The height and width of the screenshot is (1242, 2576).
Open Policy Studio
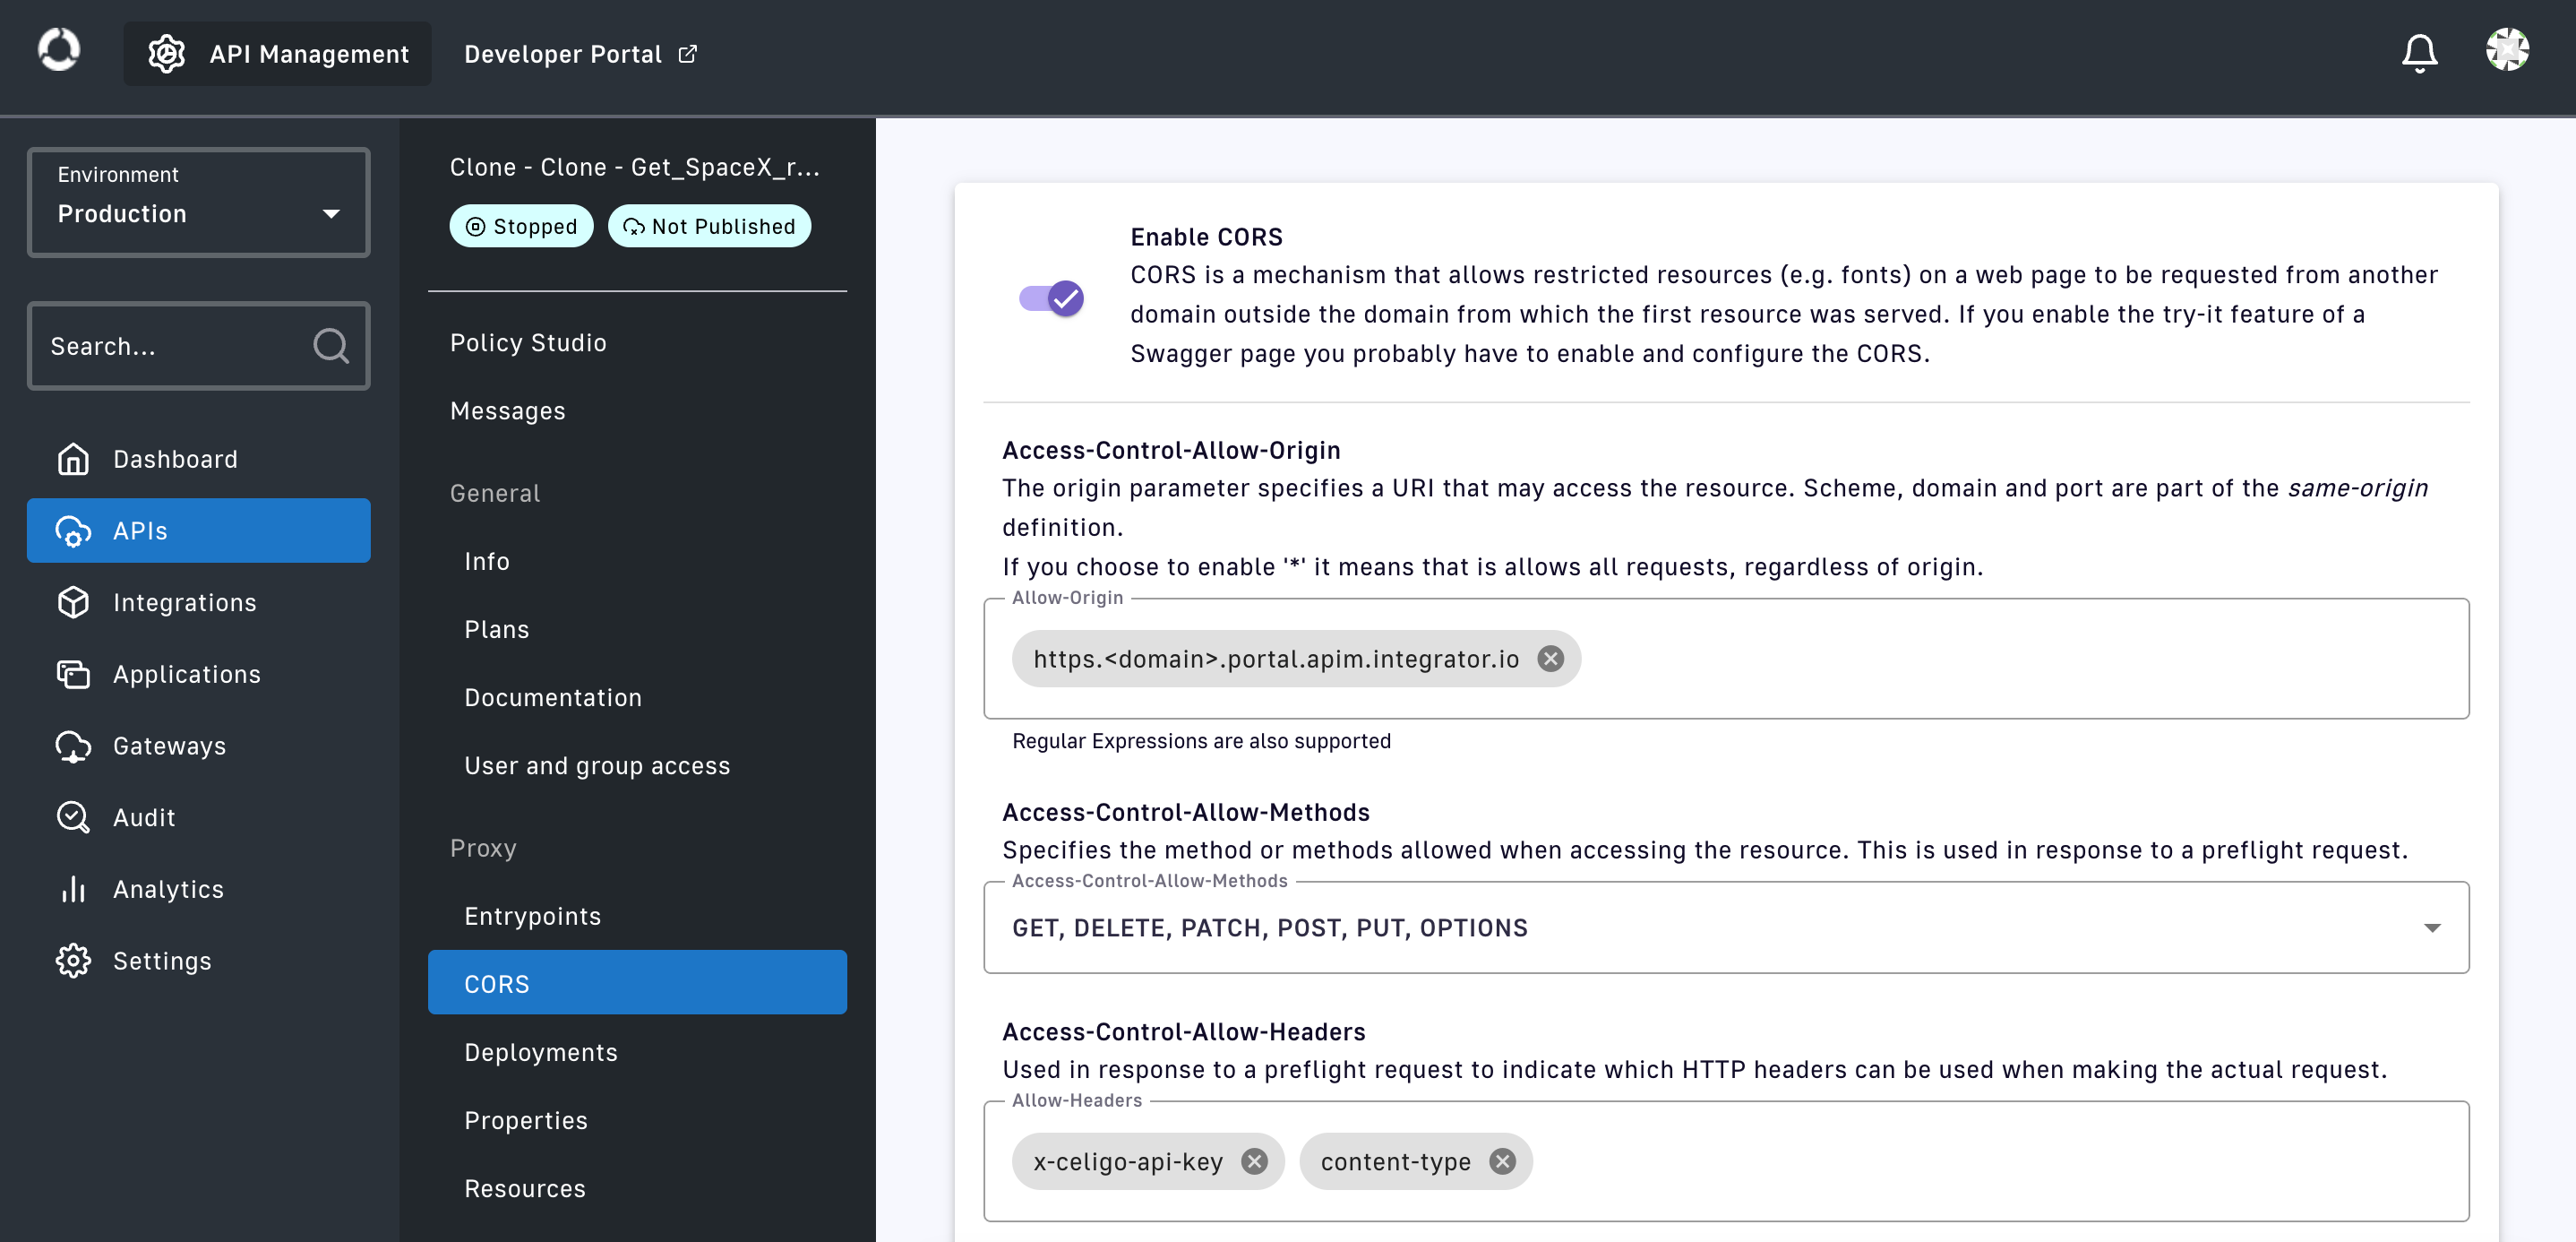(637, 342)
